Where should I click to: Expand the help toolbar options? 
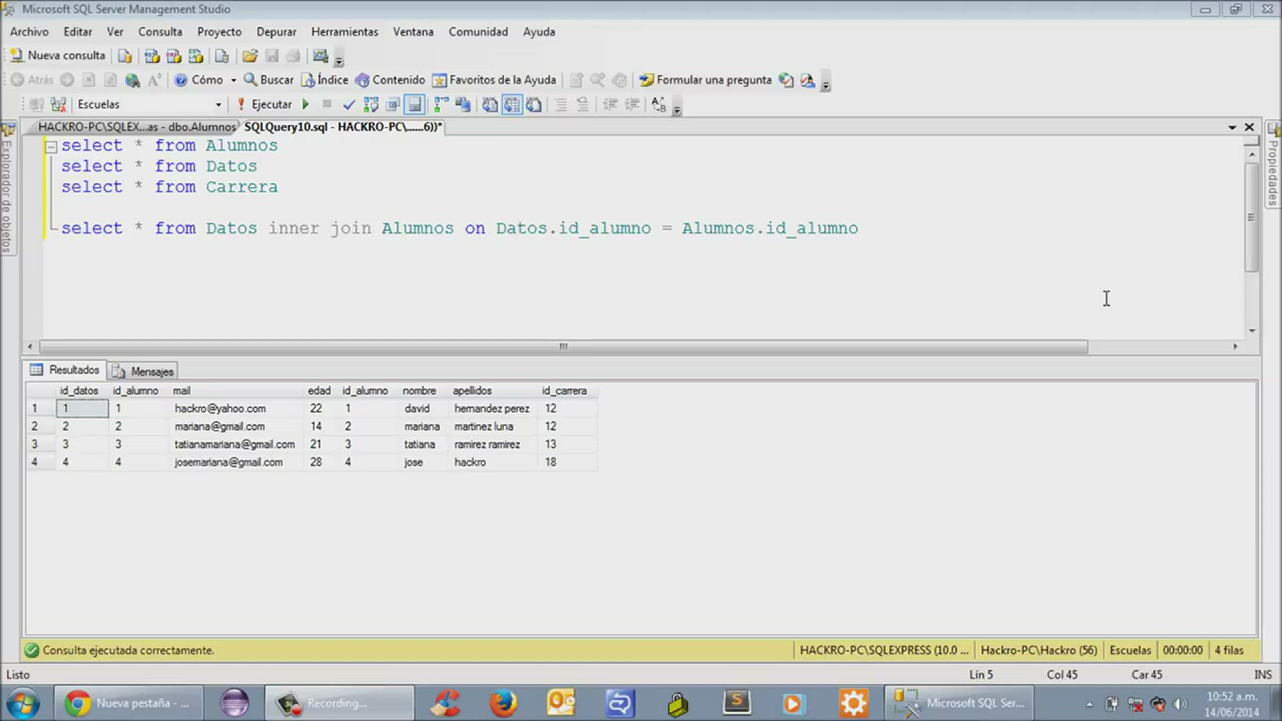(x=825, y=84)
